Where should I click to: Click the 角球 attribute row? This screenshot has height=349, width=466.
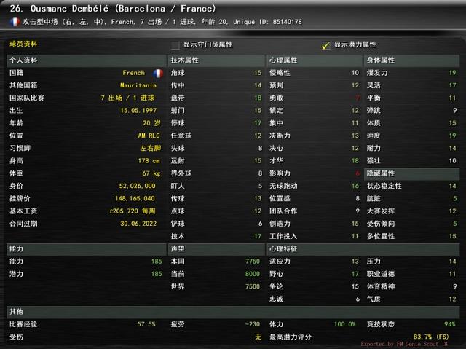[216, 73]
